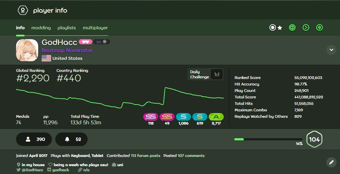340x174 pixels.
Task: Click Total Hits value 51,558,055
Action: coord(304,104)
